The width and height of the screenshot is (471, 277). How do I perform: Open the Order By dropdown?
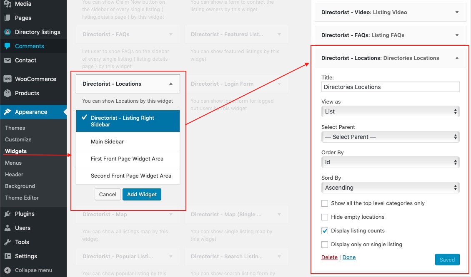point(390,162)
